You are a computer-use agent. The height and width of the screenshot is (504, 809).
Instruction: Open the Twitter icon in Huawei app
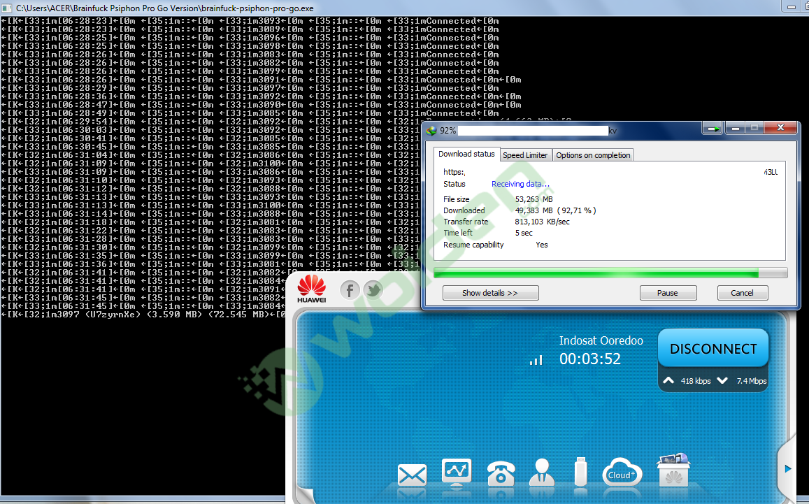(373, 290)
